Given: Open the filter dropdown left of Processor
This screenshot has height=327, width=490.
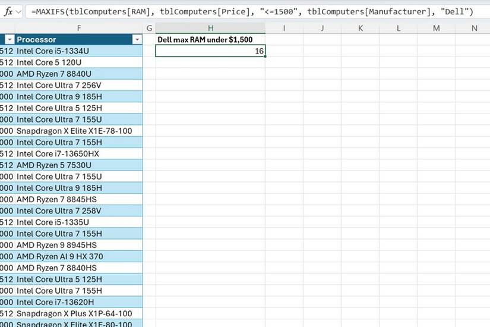Looking at the screenshot, I should coord(10,39).
